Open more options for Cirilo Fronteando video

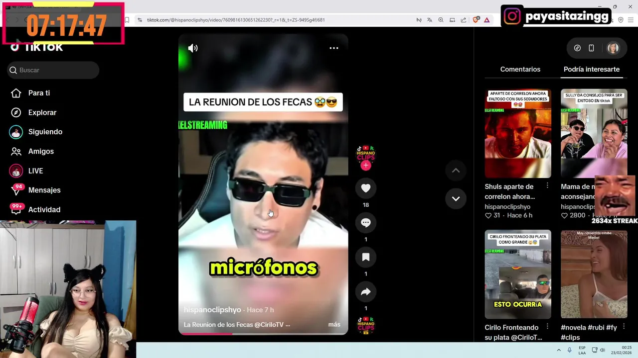[x=547, y=327]
